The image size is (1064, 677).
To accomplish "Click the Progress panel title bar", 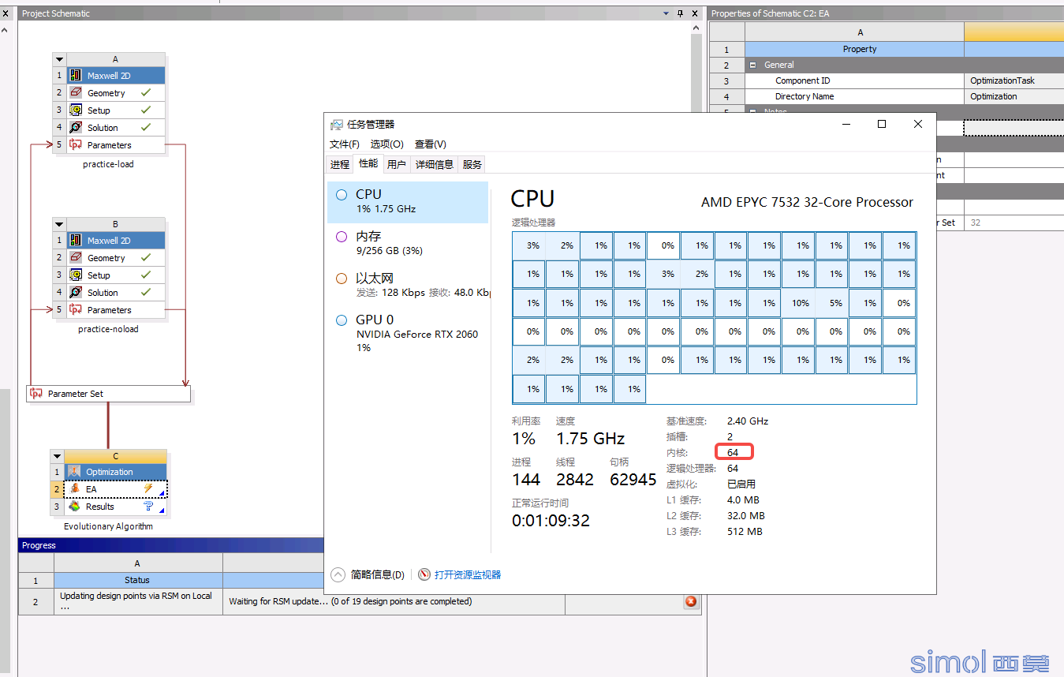I will 171,545.
